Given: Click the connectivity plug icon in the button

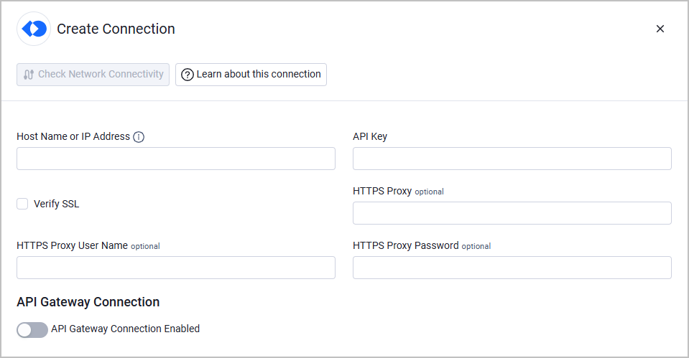Looking at the screenshot, I should (29, 75).
